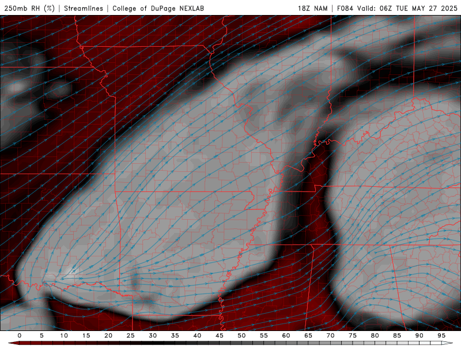Click the "25" colorbar scale label
This screenshot has width=461, height=346.
click(x=131, y=336)
